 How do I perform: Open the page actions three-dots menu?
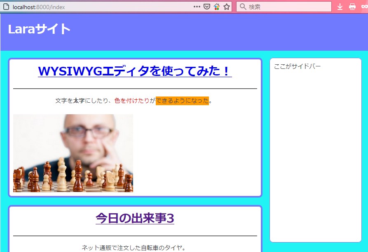(197, 7)
